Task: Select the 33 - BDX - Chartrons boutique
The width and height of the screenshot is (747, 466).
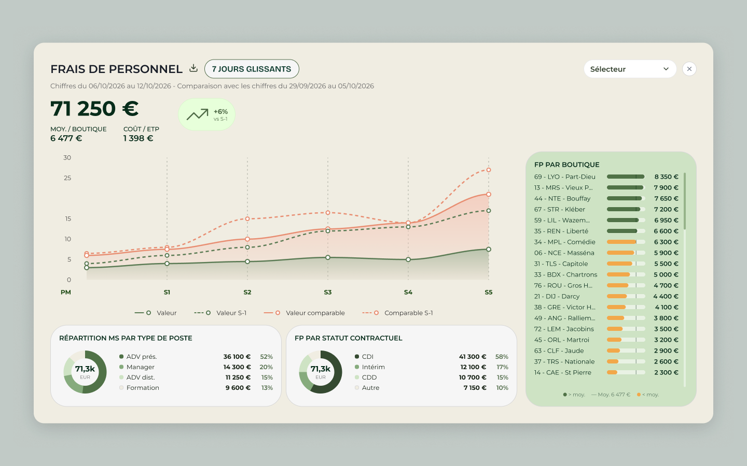Action: pyautogui.click(x=606, y=274)
